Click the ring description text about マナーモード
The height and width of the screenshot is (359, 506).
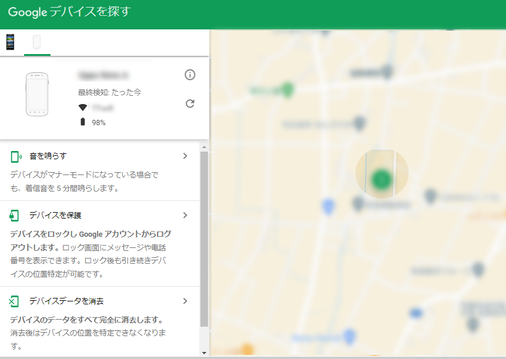84,182
